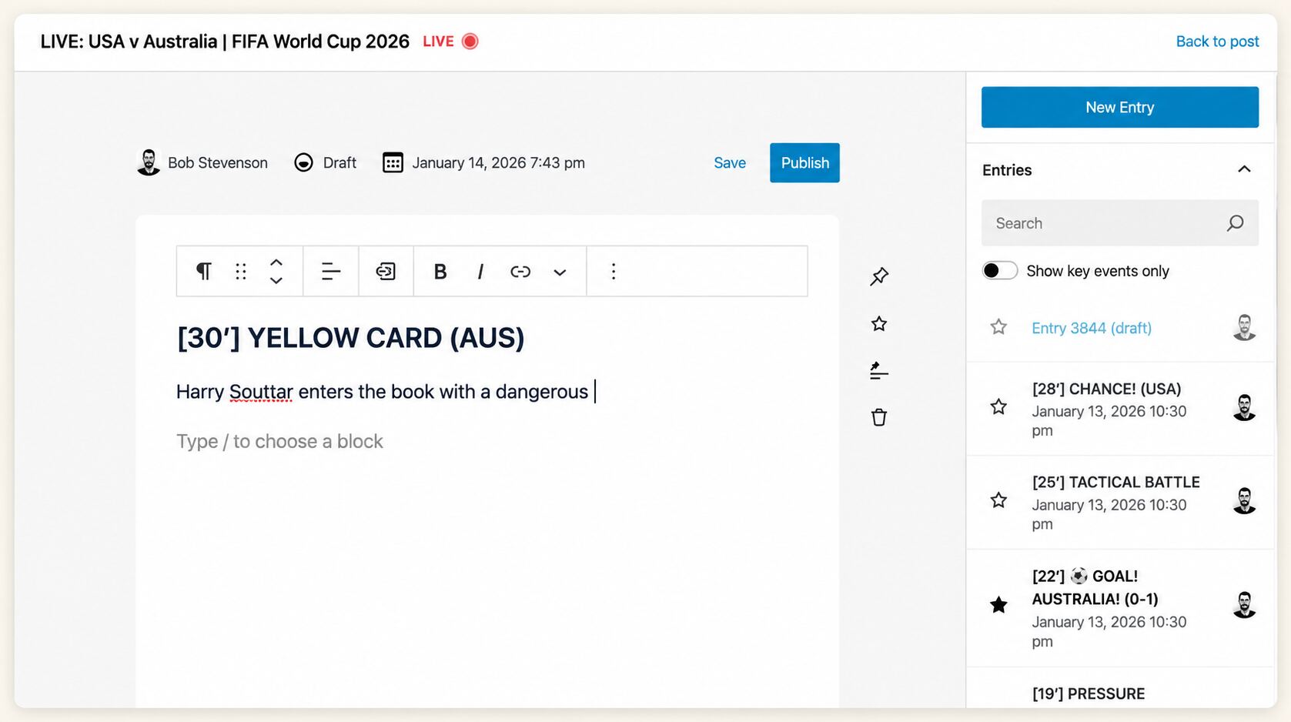Open the [25'] TACTICAL BATTLE entry title
The height and width of the screenshot is (722, 1291).
click(1115, 482)
